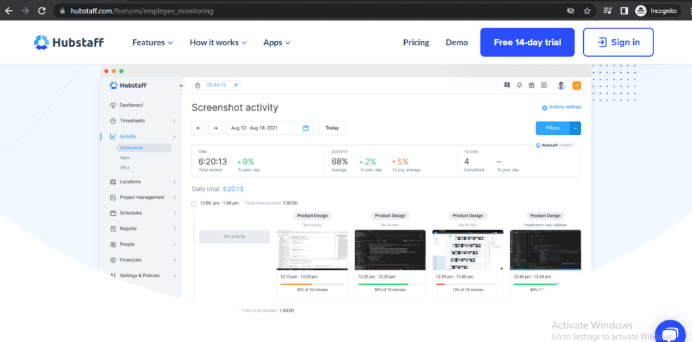The width and height of the screenshot is (692, 342).
Task: Open the Pricing page
Action: [416, 42]
